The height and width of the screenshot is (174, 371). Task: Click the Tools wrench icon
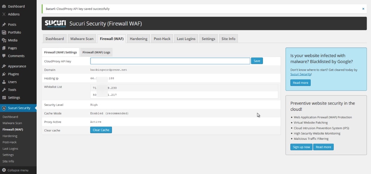point(4,90)
